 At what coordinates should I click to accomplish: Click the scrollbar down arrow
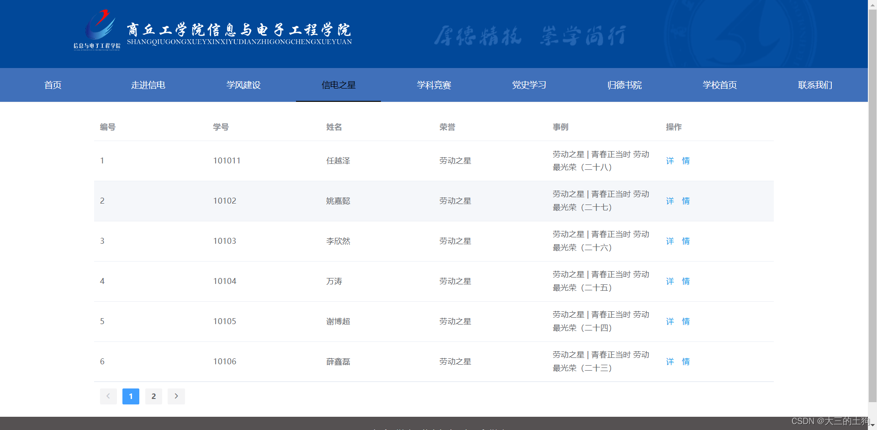tap(872, 425)
